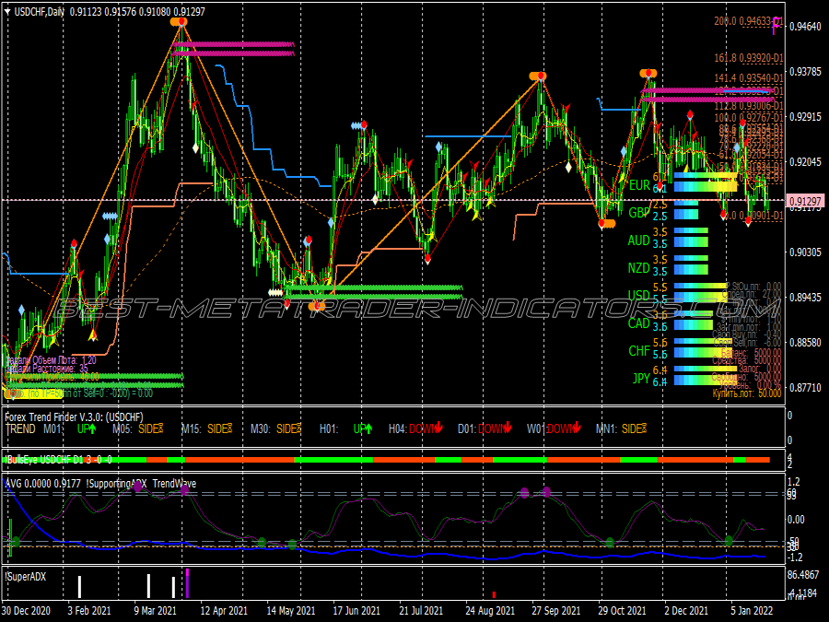829x622 pixels.
Task: Click the red DOWN arrow next to H04
Action: (438, 428)
